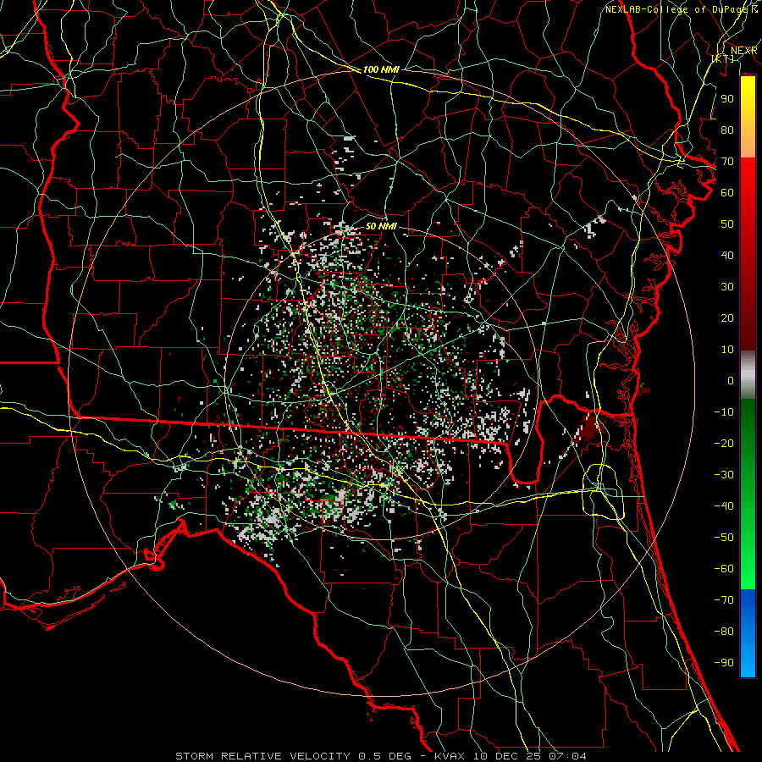Viewport: 762px width, 762px height.
Task: Select the 0 value on velocity scale
Action: (x=731, y=381)
